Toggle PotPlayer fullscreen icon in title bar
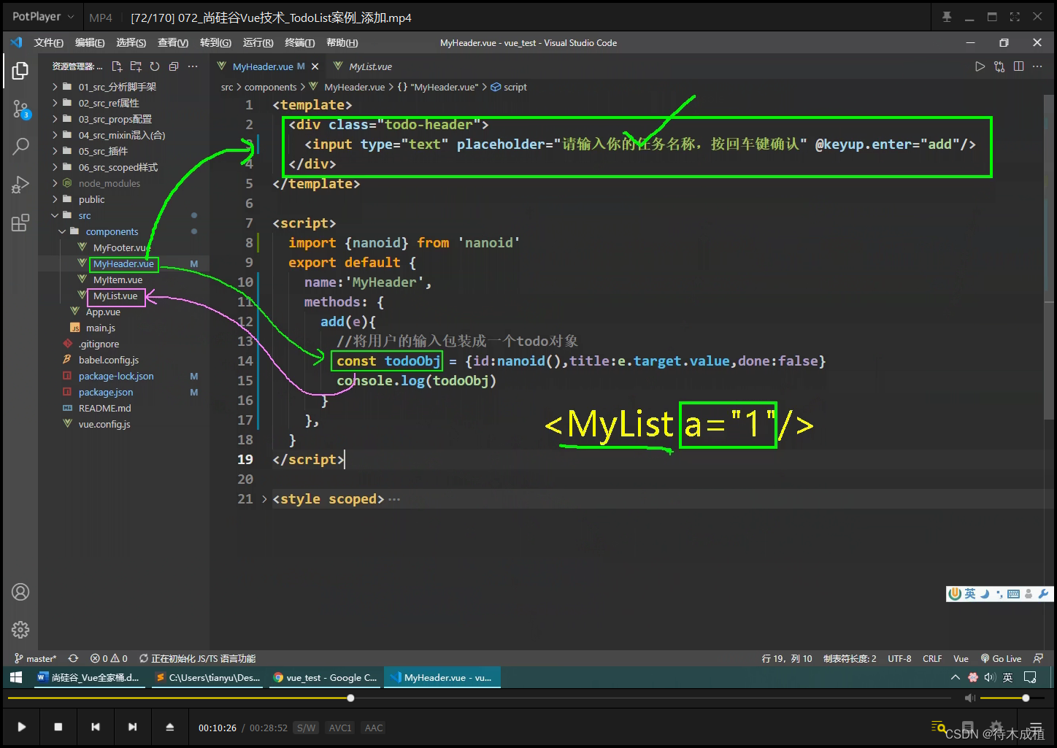 tap(1015, 17)
